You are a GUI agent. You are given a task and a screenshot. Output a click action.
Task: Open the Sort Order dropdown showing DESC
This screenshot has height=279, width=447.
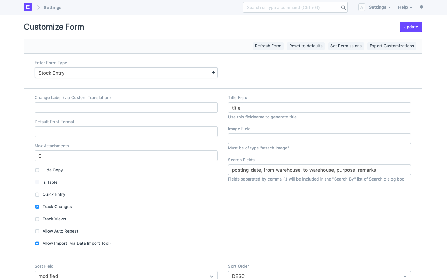(x=319, y=276)
